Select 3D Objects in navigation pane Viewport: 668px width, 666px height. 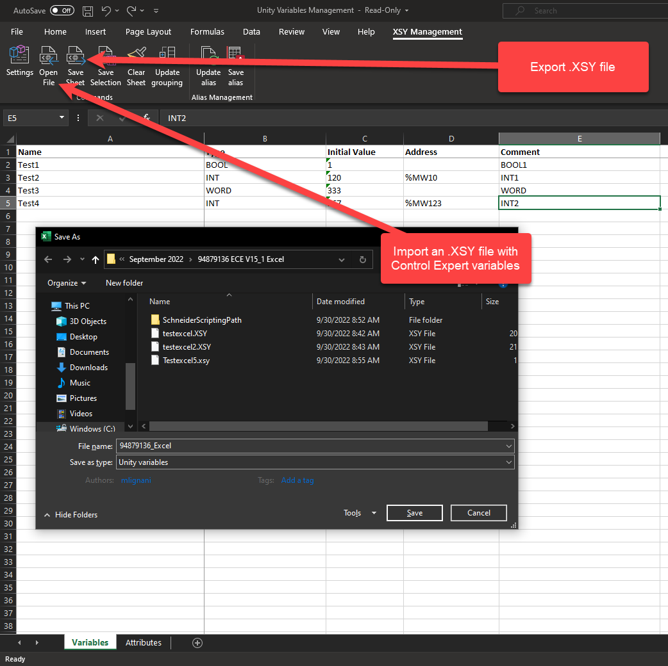(x=88, y=321)
